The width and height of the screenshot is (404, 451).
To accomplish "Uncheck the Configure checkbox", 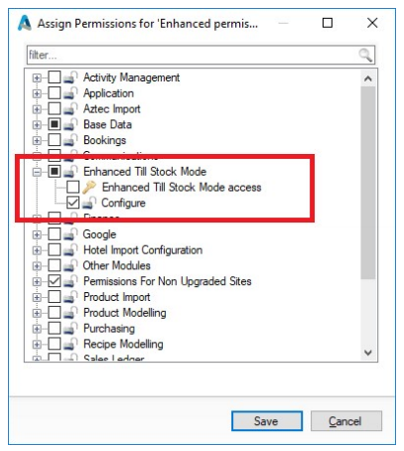I will (73, 203).
